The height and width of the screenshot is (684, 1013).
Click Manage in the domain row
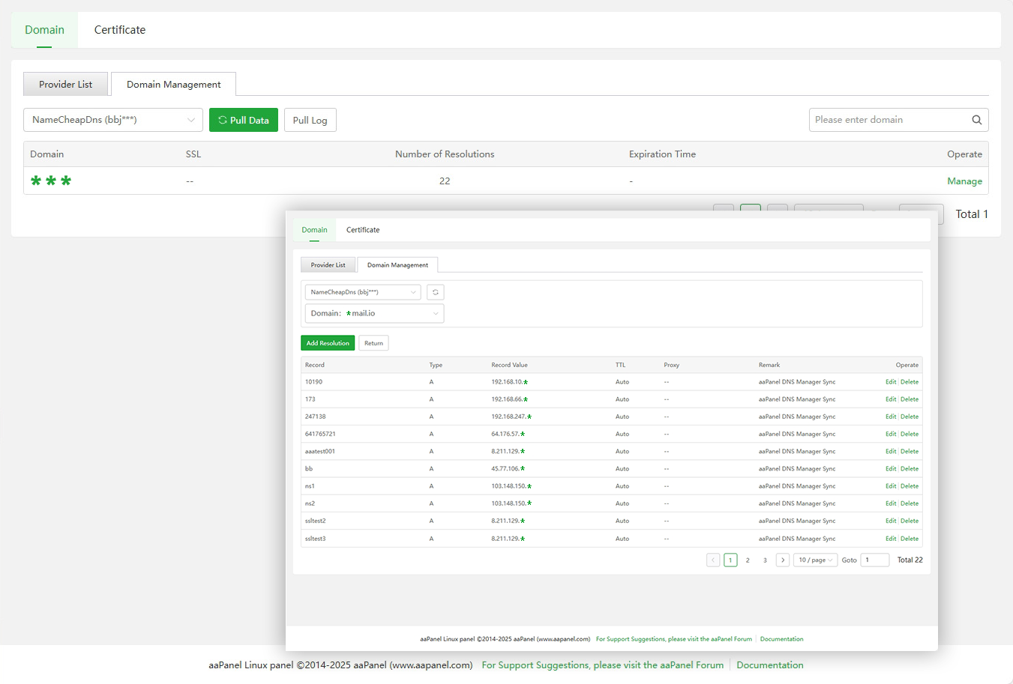click(964, 181)
